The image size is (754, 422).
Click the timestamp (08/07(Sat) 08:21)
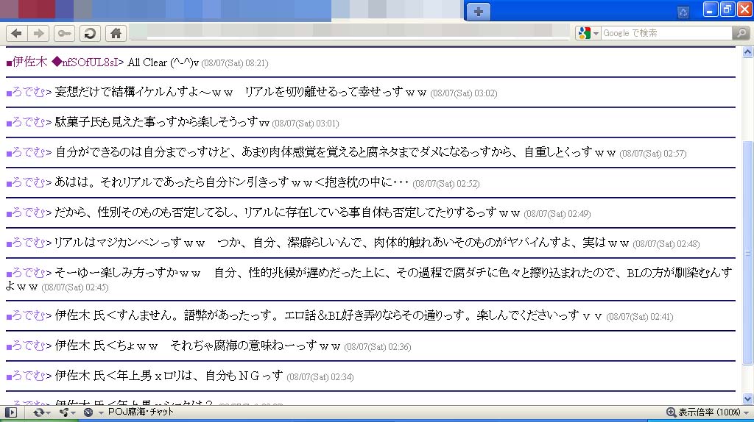click(235, 63)
